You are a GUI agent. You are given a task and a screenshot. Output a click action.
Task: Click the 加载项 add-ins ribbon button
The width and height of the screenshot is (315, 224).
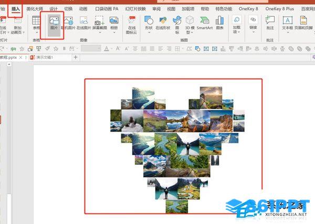236,25
